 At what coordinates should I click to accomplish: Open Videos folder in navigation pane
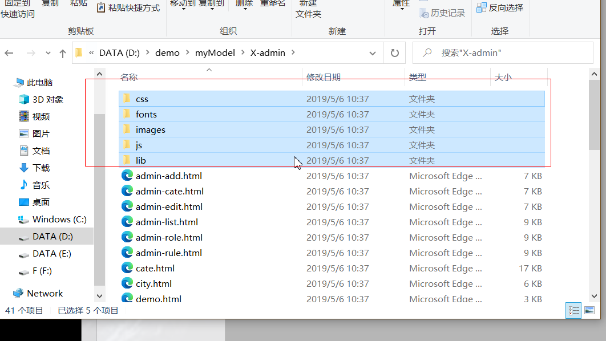pyautogui.click(x=34, y=117)
